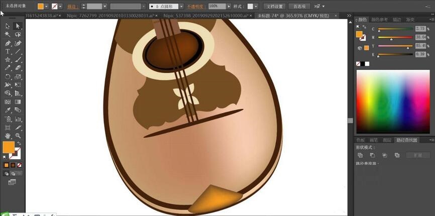This screenshot has height=216, width=435.
Task: Click the Unite shape mode icon
Action: tap(360, 155)
